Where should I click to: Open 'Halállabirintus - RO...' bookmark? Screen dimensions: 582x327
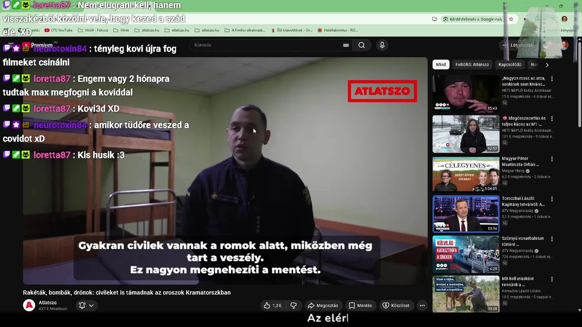(x=338, y=30)
